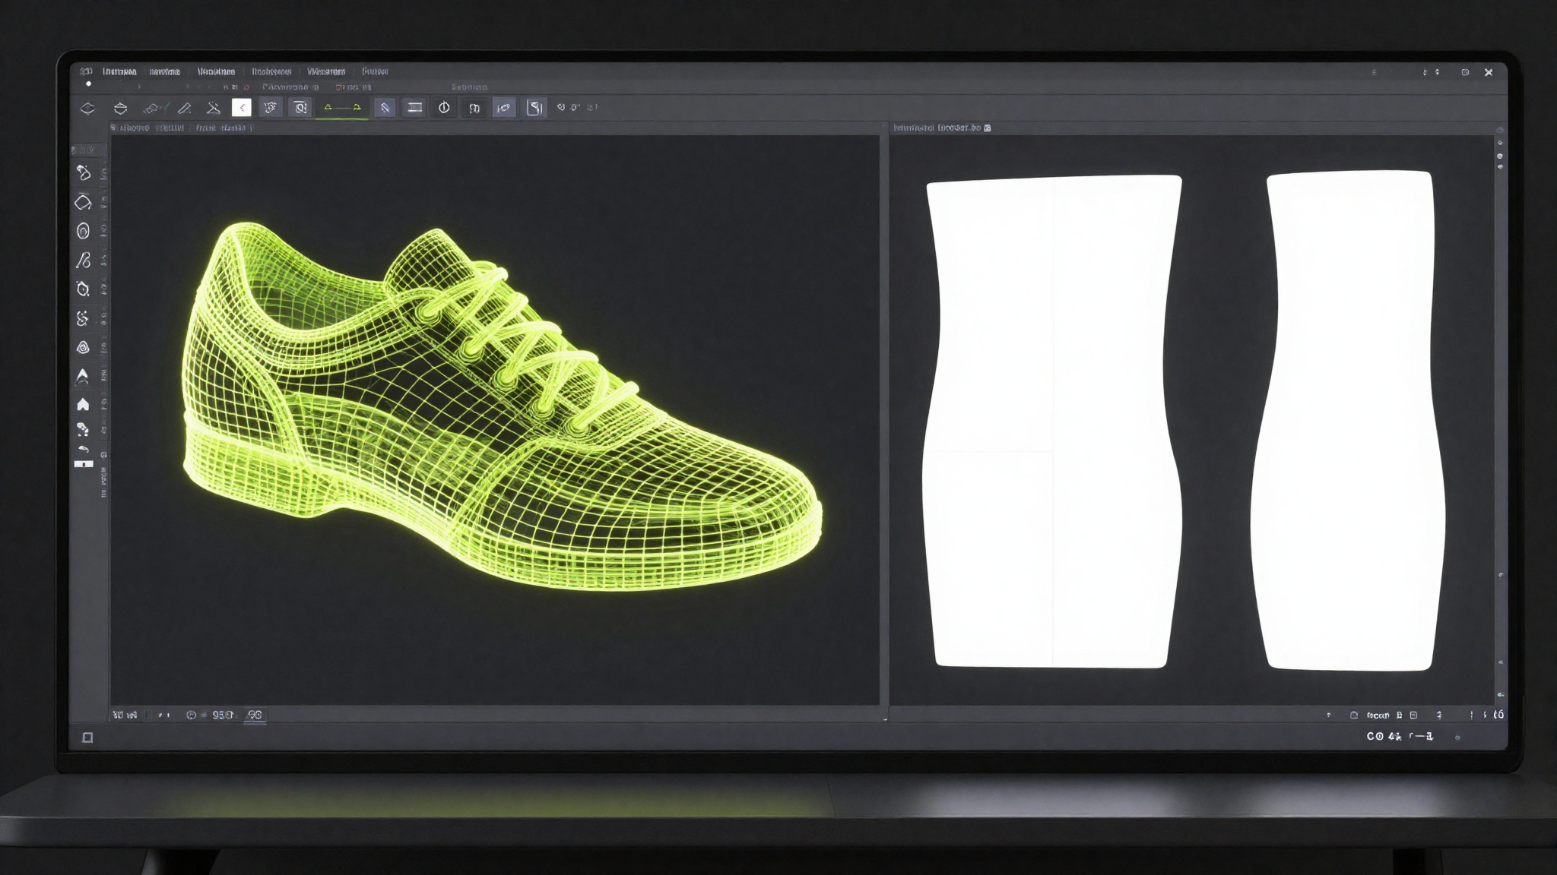
Task: Click the horizontal rectangle icon in the top toolbar
Action: pos(415,108)
